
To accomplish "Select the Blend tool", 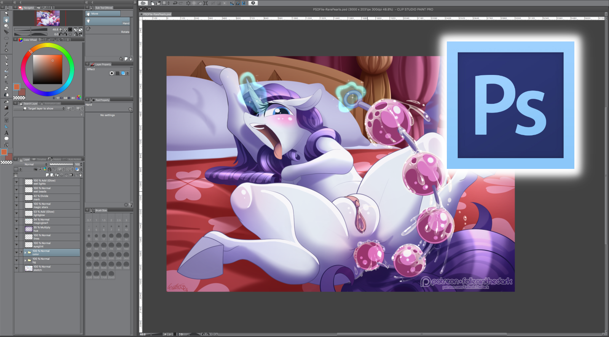I will tap(6, 95).
